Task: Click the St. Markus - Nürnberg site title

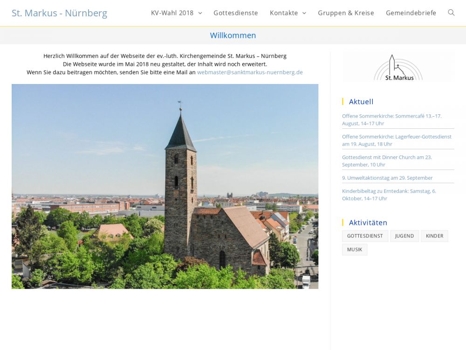Action: tap(59, 13)
